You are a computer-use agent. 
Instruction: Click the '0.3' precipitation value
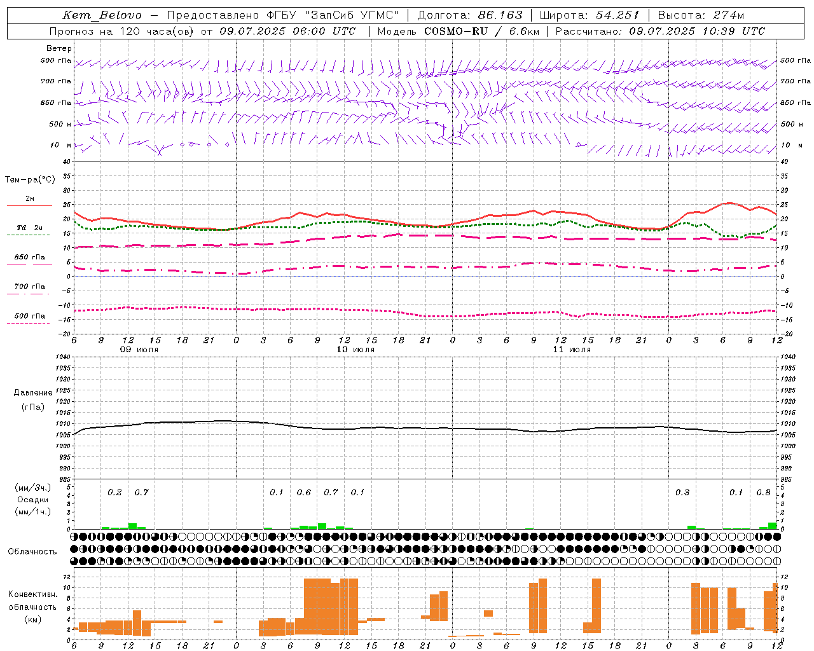tap(682, 492)
